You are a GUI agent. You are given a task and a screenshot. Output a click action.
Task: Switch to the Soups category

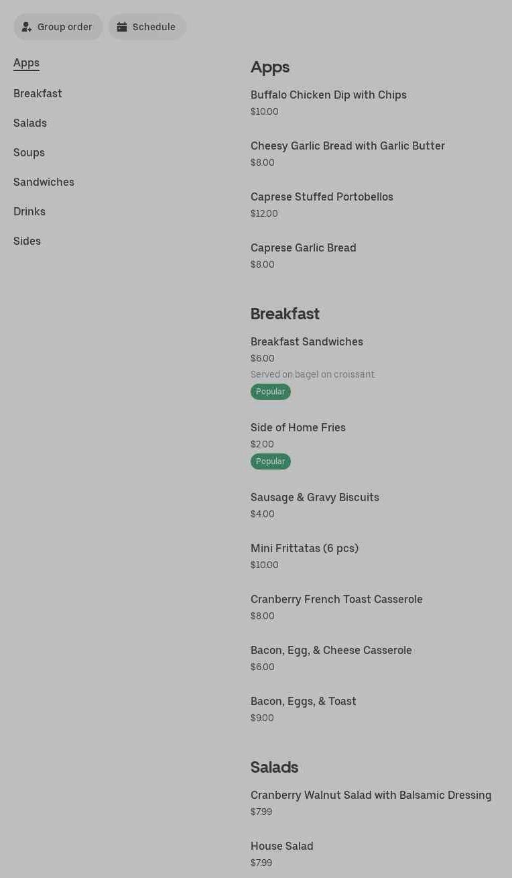(29, 153)
